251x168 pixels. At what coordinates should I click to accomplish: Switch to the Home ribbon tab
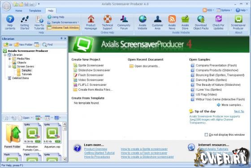(19, 11)
